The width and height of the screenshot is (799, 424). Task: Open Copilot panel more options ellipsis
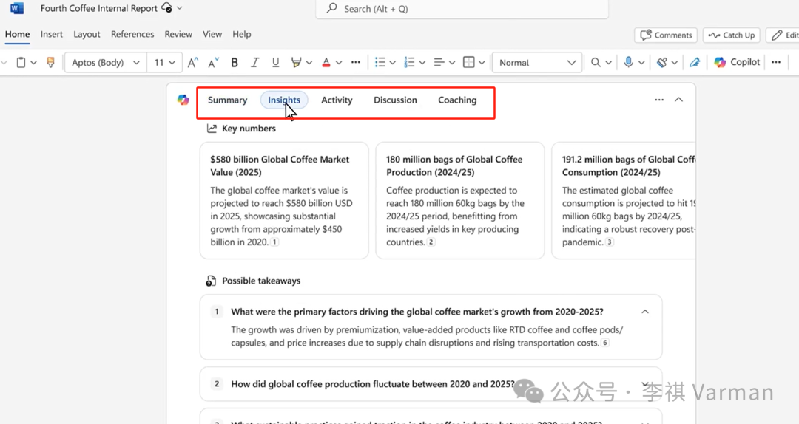click(x=659, y=100)
